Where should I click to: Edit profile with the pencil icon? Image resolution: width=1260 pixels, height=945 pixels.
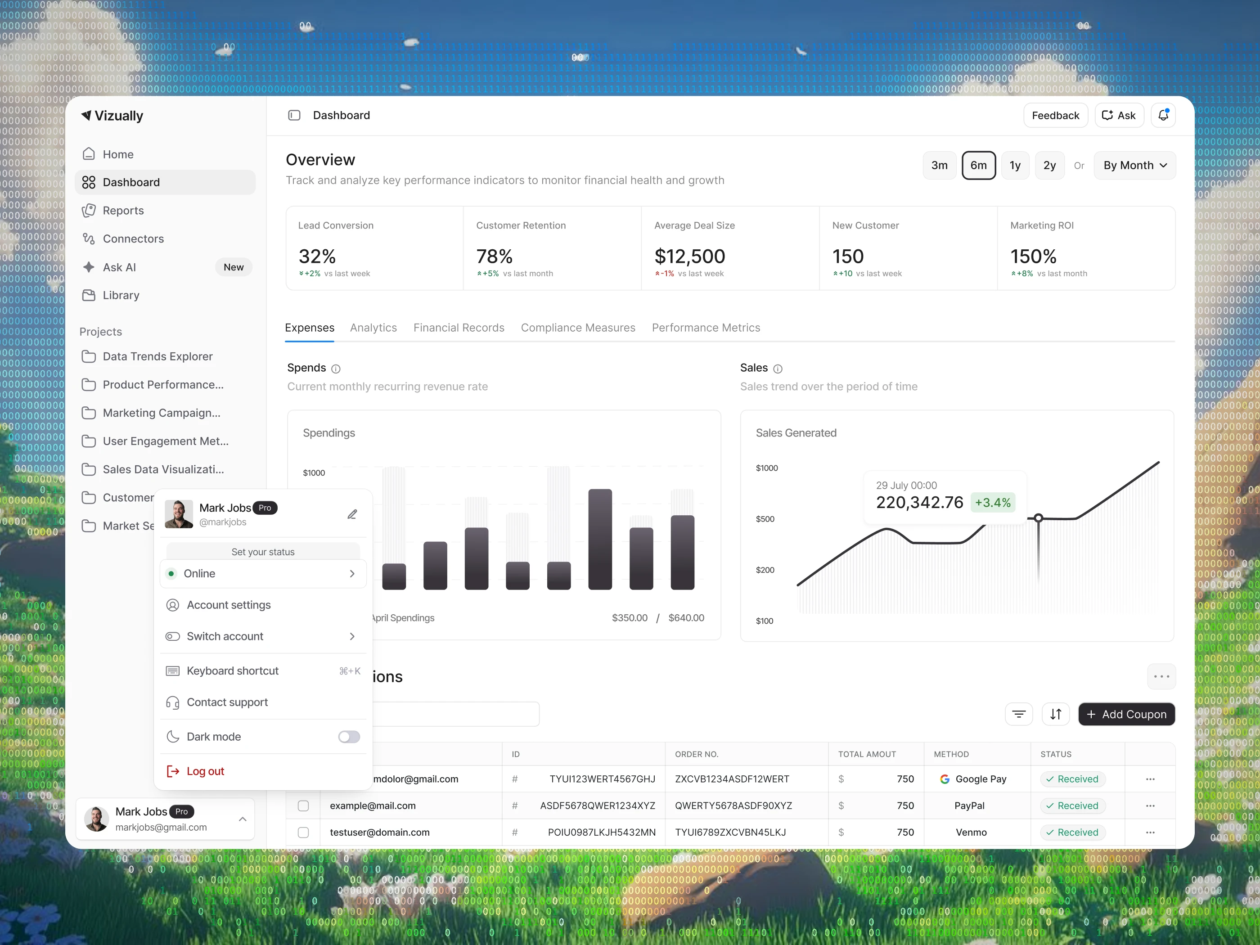click(352, 514)
